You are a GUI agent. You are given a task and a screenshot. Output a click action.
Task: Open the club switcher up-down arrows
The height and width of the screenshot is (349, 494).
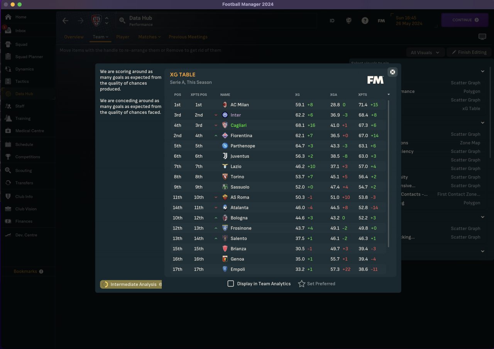coord(107,20)
